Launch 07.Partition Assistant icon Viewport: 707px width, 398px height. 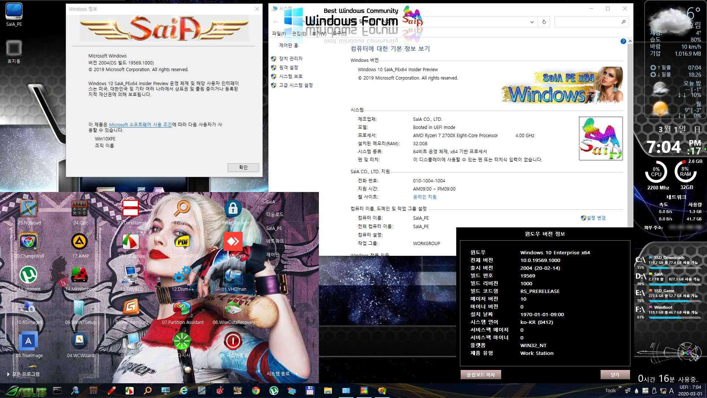tap(182, 308)
